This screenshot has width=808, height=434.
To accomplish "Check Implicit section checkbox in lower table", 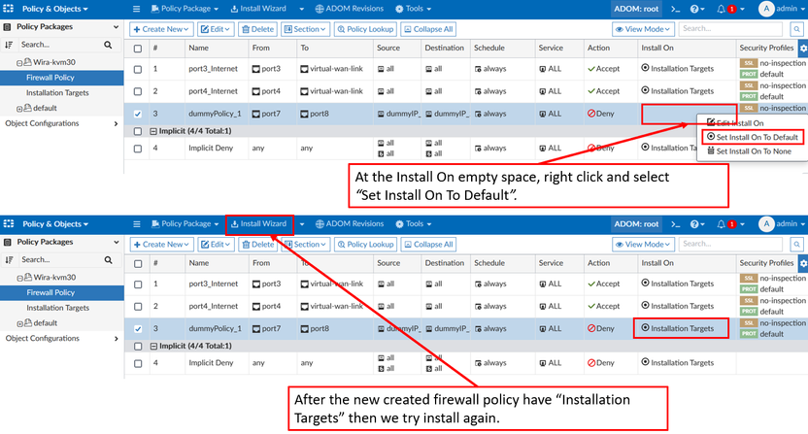I will click(x=138, y=347).
